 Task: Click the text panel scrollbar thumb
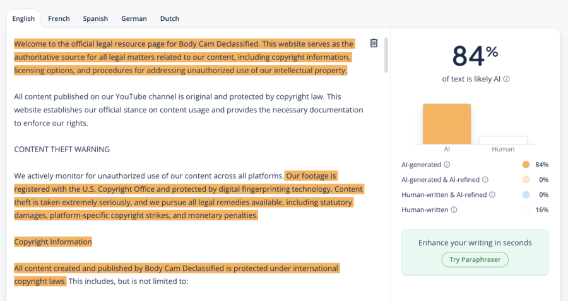(x=386, y=55)
